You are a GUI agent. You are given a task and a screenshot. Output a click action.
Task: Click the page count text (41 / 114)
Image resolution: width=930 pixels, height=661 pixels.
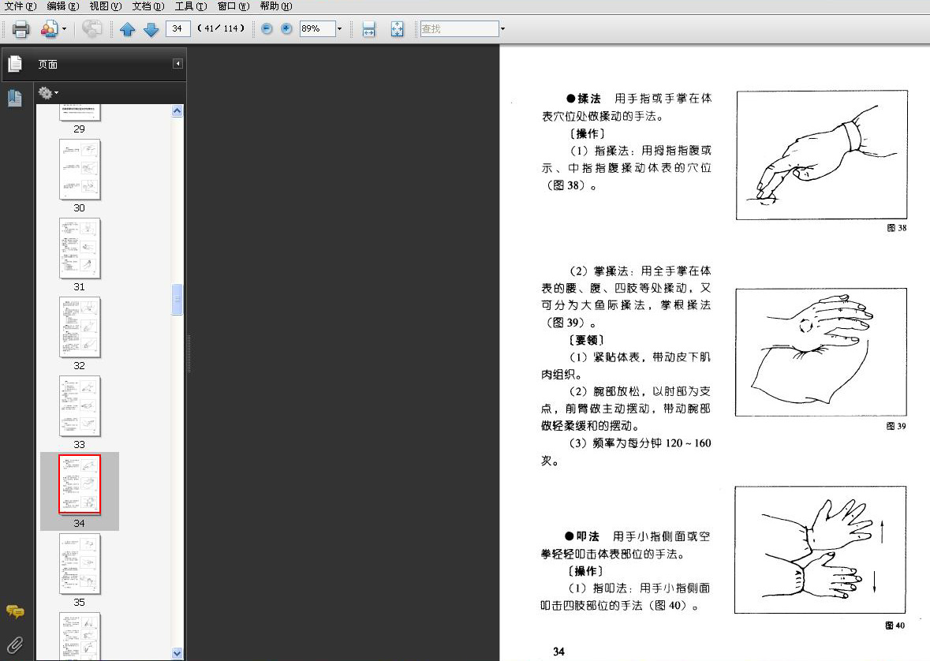[x=221, y=28]
